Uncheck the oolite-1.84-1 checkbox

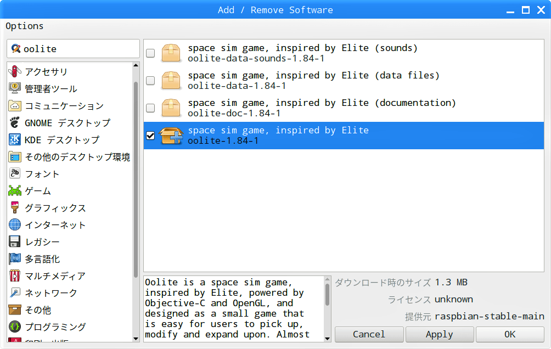[150, 136]
